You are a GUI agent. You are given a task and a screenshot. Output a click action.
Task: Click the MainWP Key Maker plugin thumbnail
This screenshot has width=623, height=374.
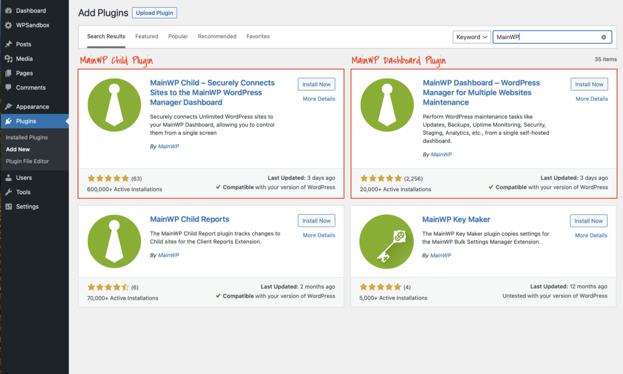(387, 241)
